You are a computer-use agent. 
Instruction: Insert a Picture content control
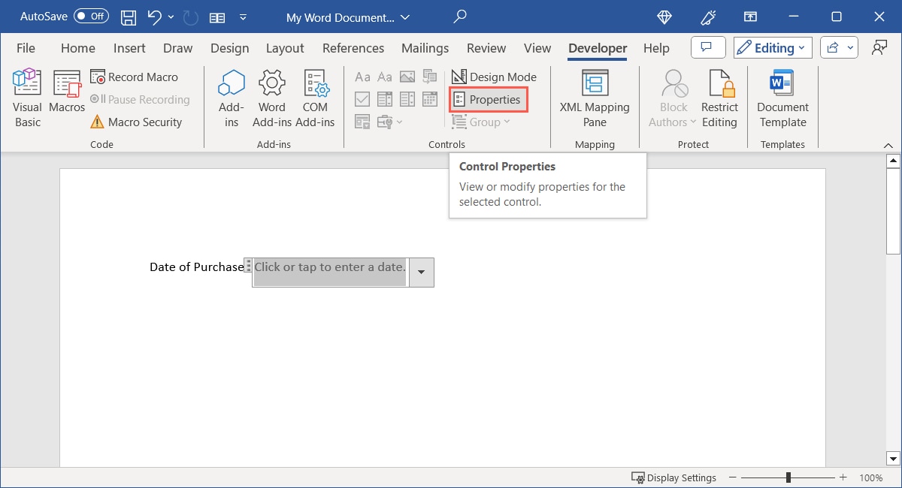(x=407, y=77)
